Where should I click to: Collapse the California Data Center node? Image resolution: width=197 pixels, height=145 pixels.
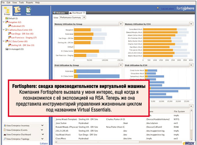[4, 30]
